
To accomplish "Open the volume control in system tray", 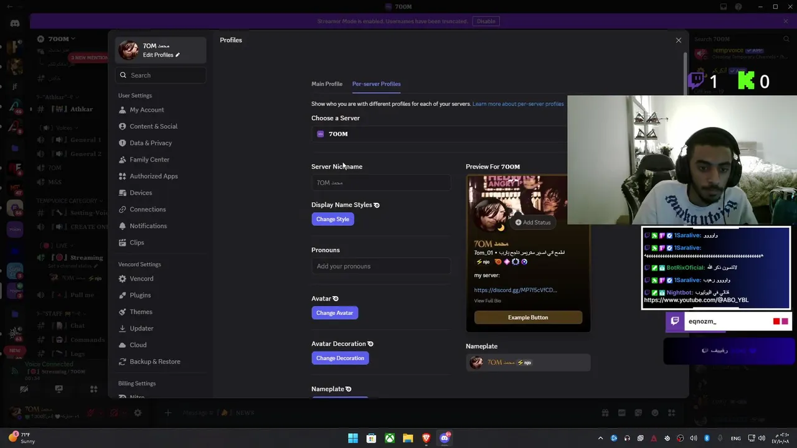I will [x=761, y=438].
